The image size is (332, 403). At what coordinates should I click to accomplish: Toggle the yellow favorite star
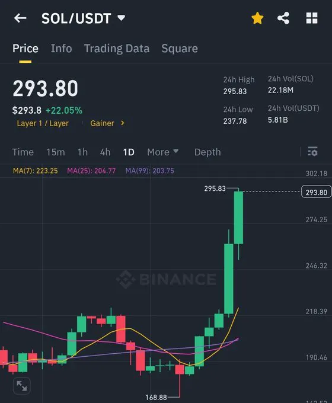tap(257, 18)
